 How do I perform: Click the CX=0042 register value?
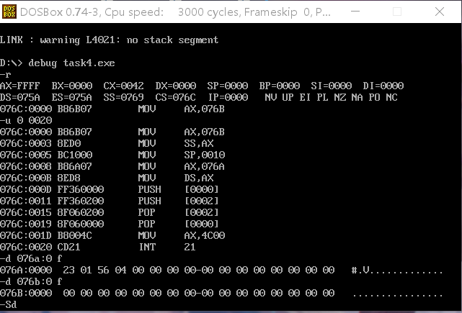[124, 86]
